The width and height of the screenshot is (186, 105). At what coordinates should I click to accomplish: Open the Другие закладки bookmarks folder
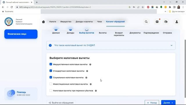coord(177,12)
